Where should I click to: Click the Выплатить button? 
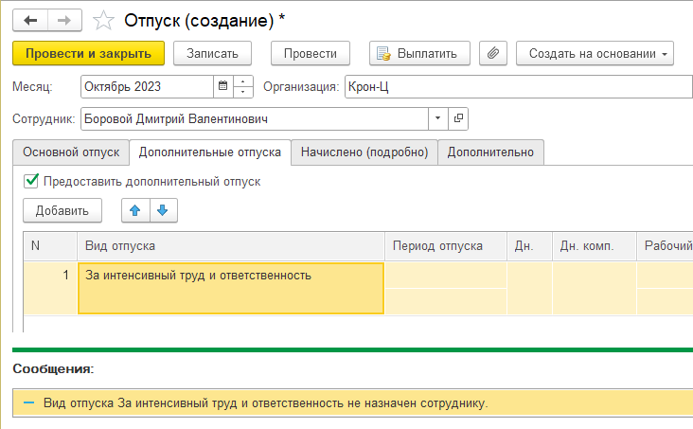pos(419,54)
